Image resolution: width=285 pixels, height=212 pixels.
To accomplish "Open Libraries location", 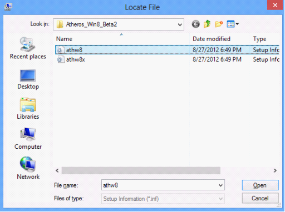I will (x=28, y=109).
